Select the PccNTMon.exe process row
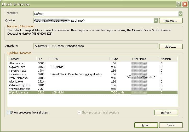This screenshot has width=189, height=132. (x=93, y=78)
